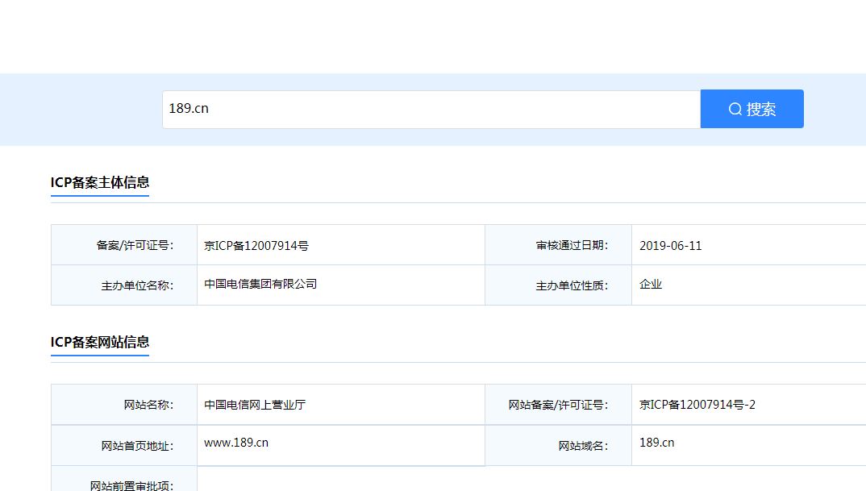The height and width of the screenshot is (491, 866).
Task: Select the 网站名称 label cell
Action: coord(124,405)
